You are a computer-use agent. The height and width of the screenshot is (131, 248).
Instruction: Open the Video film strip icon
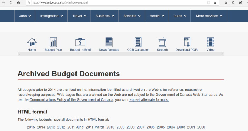click(x=210, y=42)
